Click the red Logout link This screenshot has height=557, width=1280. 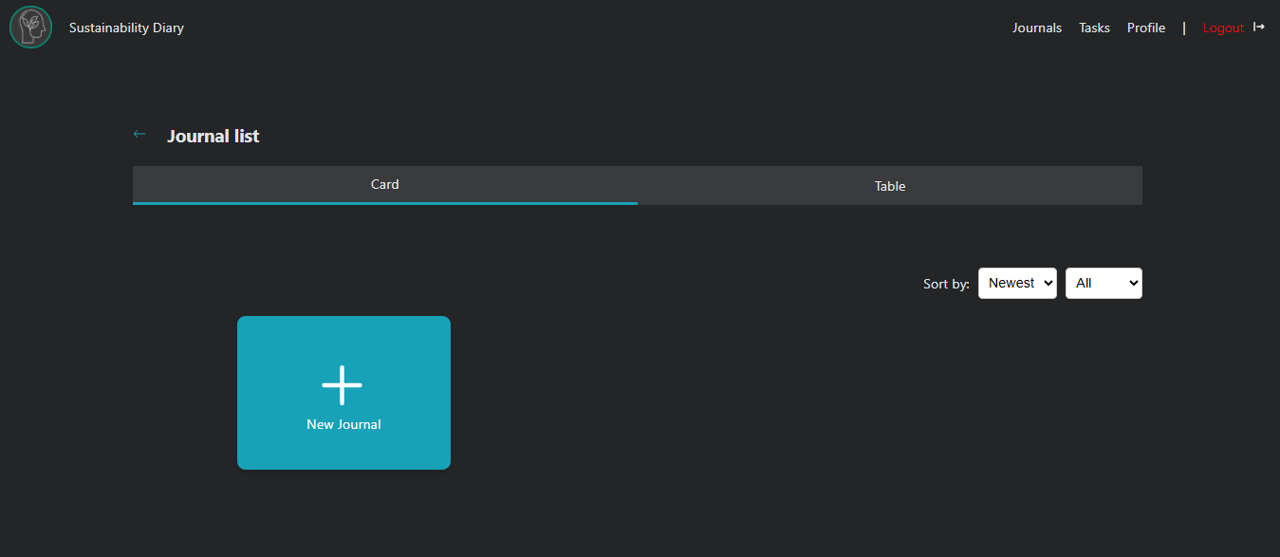point(1222,28)
